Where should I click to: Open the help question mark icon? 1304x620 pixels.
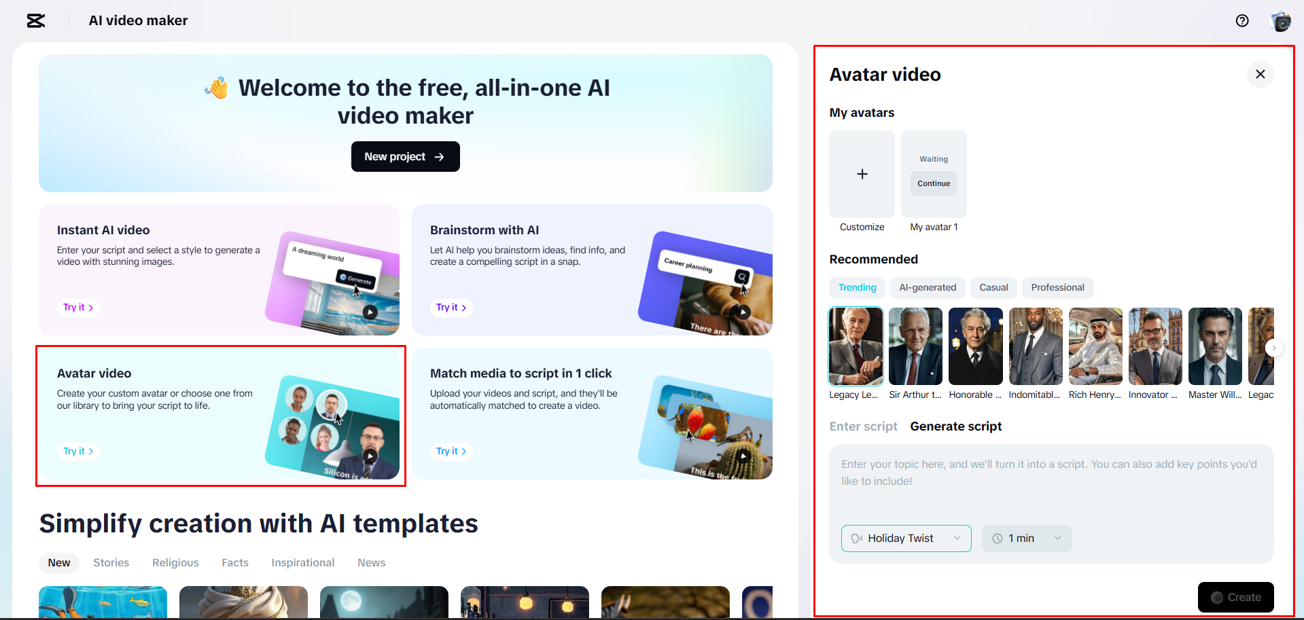(x=1242, y=20)
